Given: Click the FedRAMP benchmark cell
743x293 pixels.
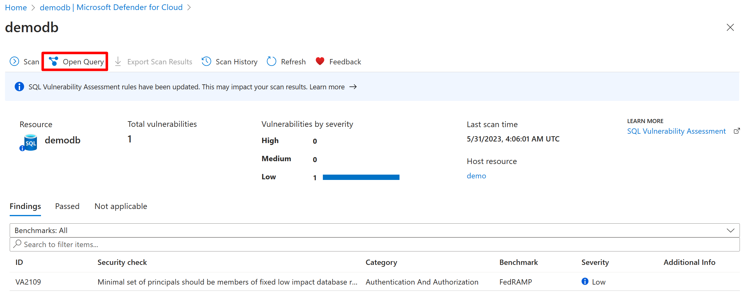Looking at the screenshot, I should [x=516, y=282].
